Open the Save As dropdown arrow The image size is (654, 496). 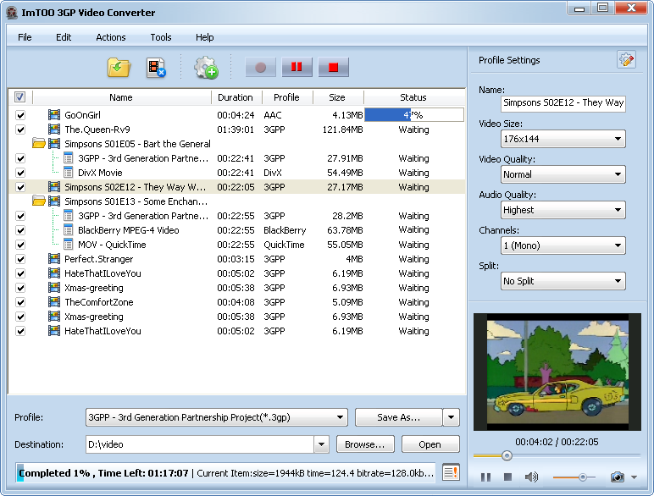(x=451, y=417)
